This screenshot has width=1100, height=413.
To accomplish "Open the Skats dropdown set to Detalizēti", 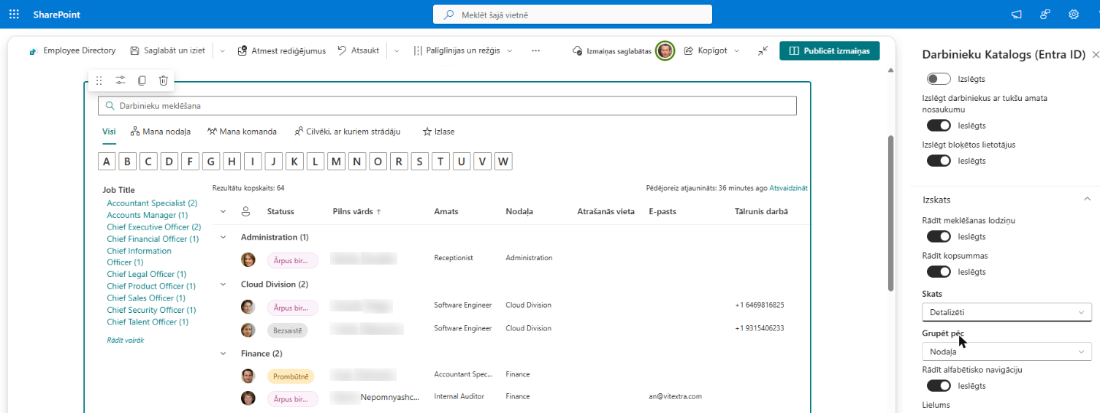I will point(1007,312).
